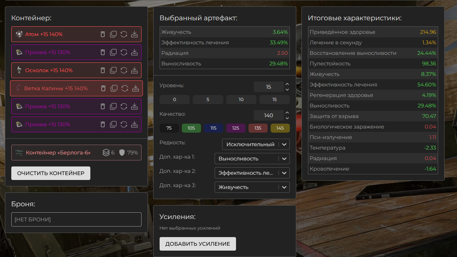
Task: Decrease Качество with the down arrow
Action: click(287, 118)
